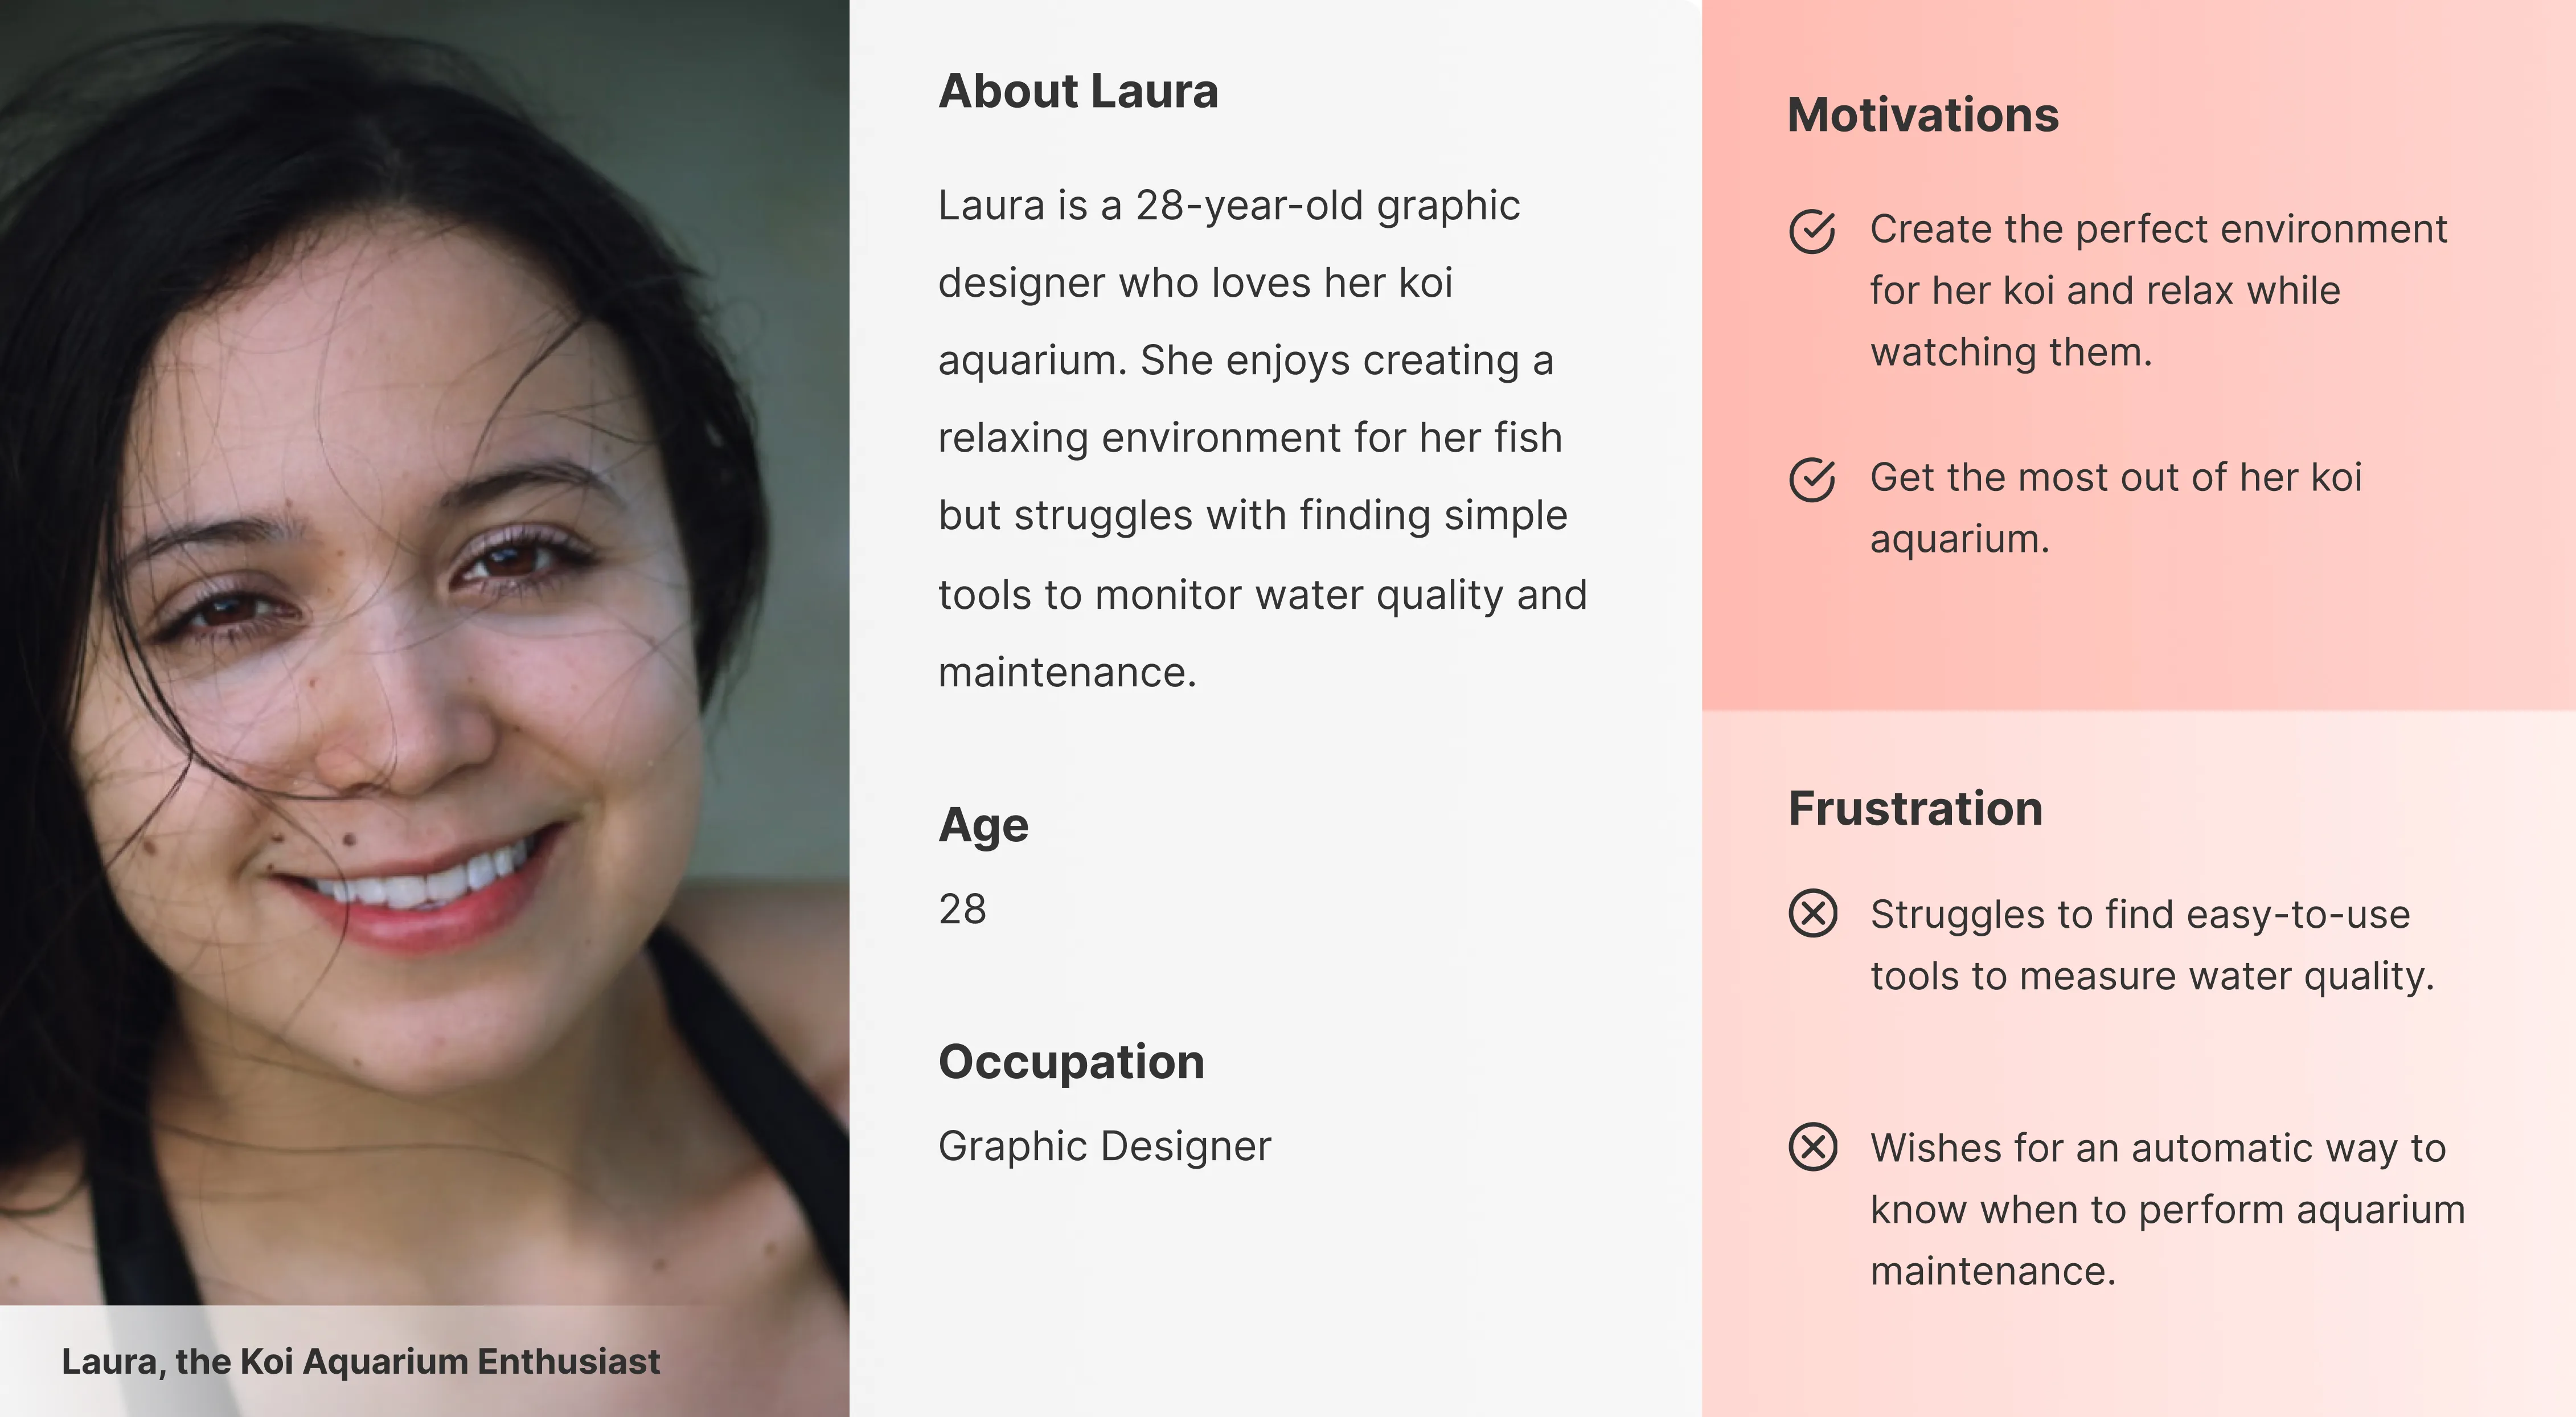The height and width of the screenshot is (1417, 2576).
Task: Click the frustration text 'Wishes for an automatic way'
Action: coord(2168,1209)
